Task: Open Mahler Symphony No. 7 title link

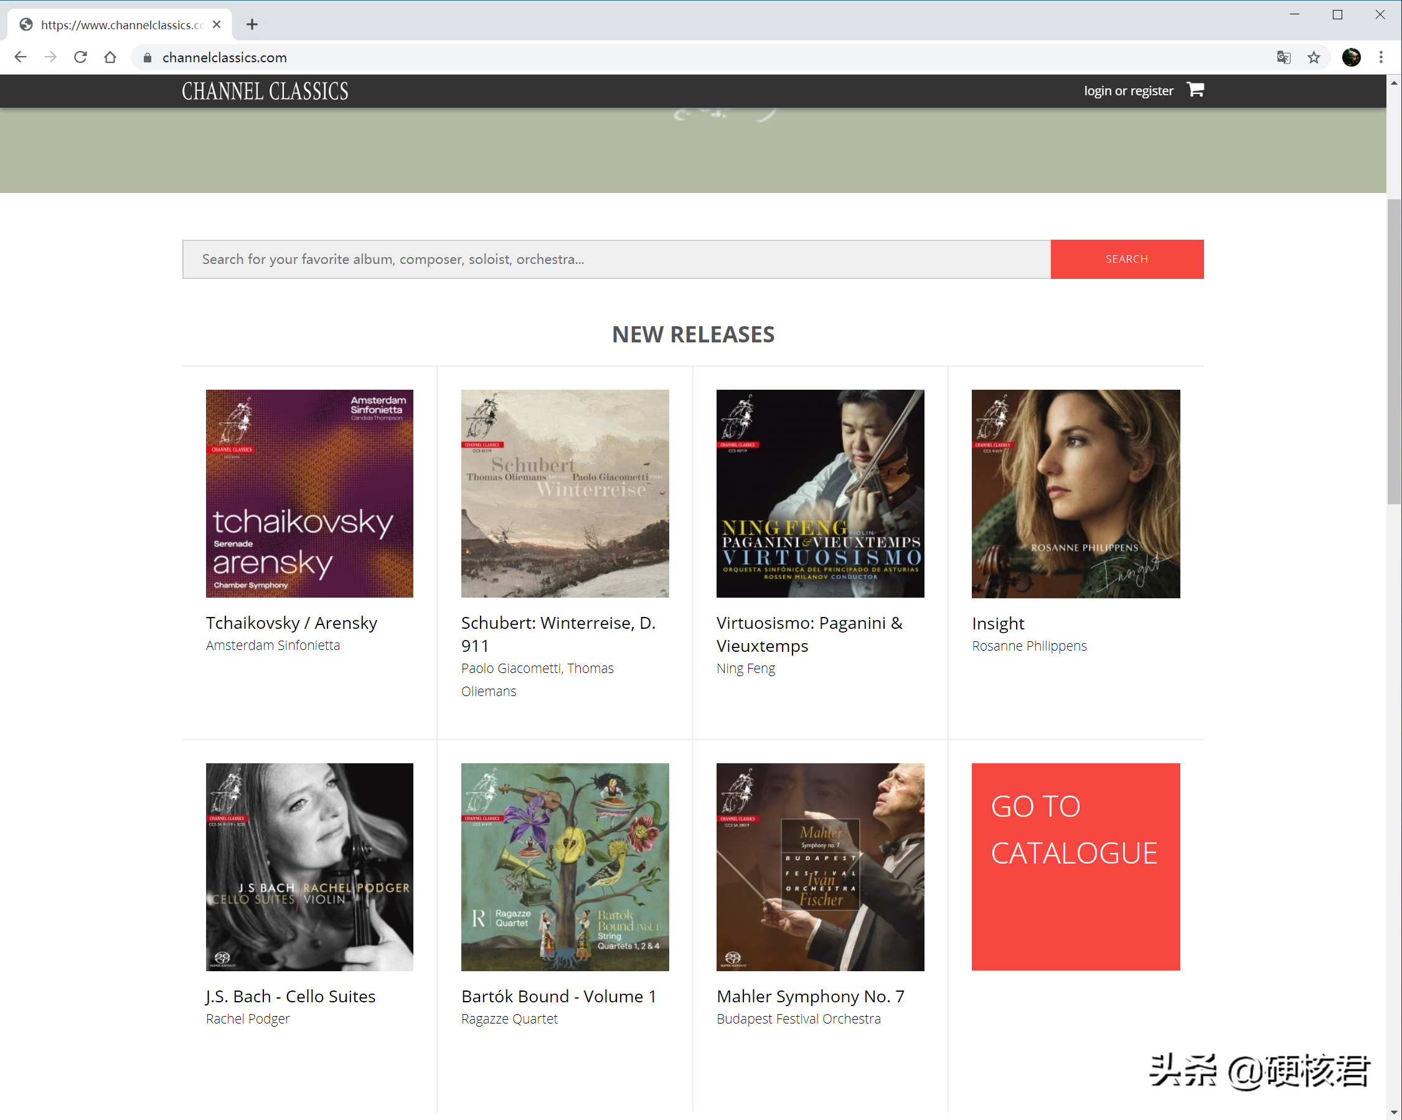Action: click(x=811, y=997)
